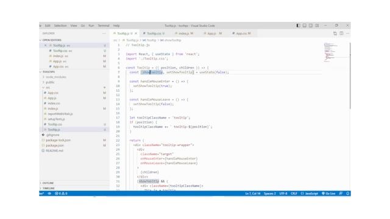390x219 pixels.
Task: Change file encoding UTF-8
Action: [x=283, y=193]
